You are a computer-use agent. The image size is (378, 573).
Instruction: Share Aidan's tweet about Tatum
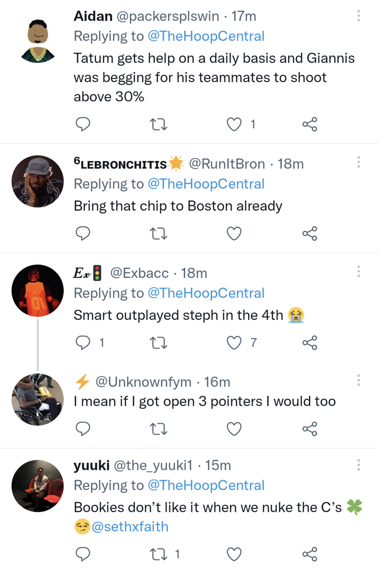(x=310, y=124)
